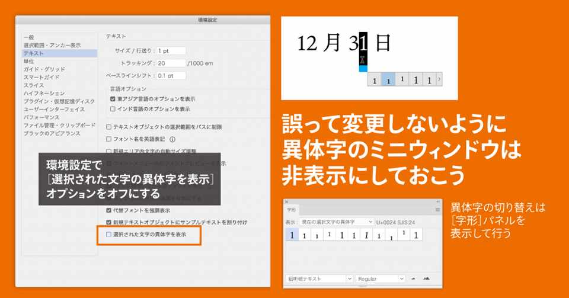Open the 字形 panel options menu icon
Screen dimensions: 569x298
(437, 210)
